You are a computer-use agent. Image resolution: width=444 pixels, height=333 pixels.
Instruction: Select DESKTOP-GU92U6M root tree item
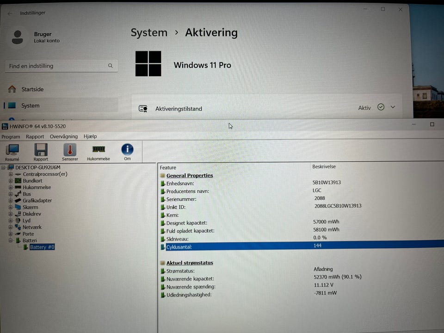(38, 167)
